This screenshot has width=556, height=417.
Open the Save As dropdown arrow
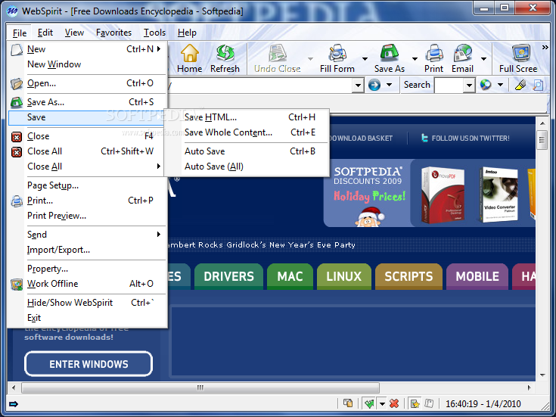(x=415, y=59)
